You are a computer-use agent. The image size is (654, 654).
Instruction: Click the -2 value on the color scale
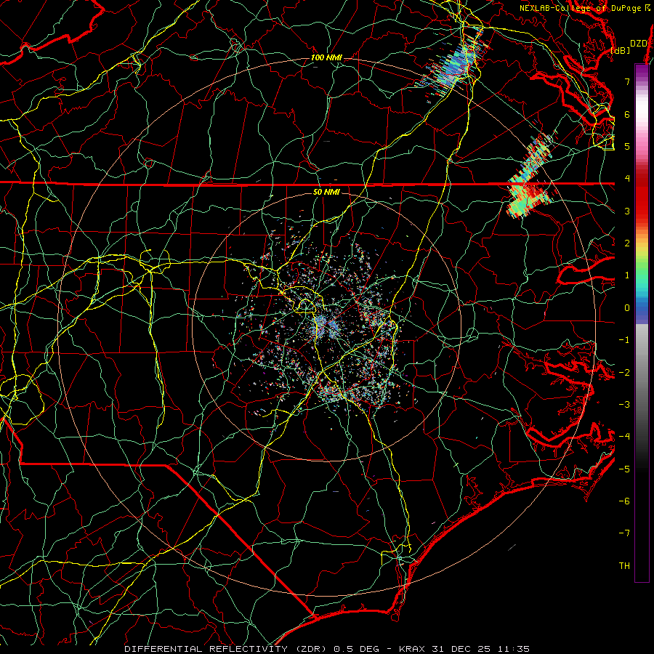pyautogui.click(x=624, y=373)
